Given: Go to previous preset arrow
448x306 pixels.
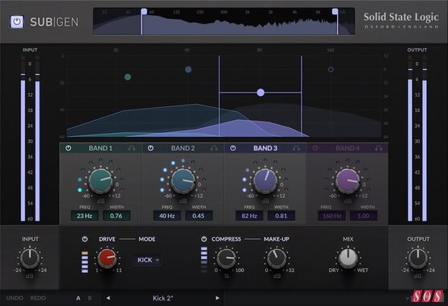Looking at the screenshot, I should click(x=108, y=298).
